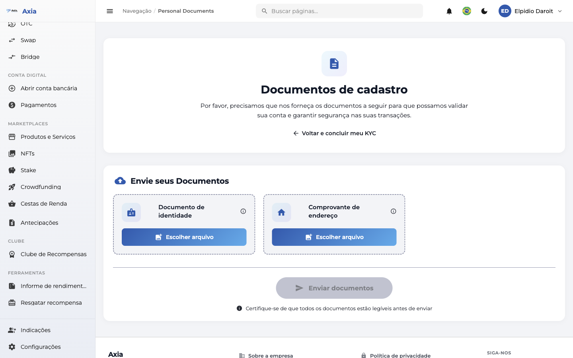Change language via Brazil flag icon
This screenshot has height=358, width=573.
[x=467, y=11]
